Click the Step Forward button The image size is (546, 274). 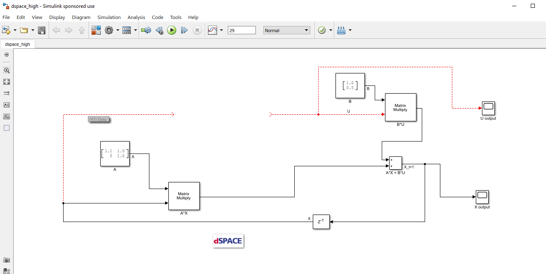[x=184, y=30]
